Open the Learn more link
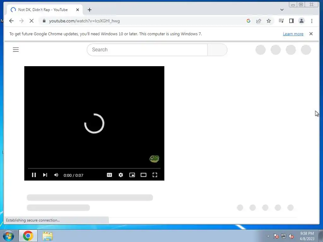 293,34
